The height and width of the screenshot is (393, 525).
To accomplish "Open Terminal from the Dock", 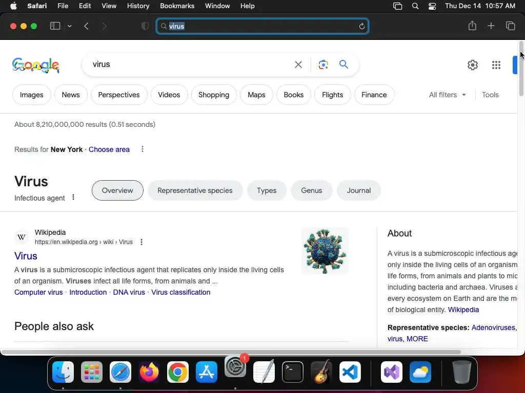I will tap(293, 372).
